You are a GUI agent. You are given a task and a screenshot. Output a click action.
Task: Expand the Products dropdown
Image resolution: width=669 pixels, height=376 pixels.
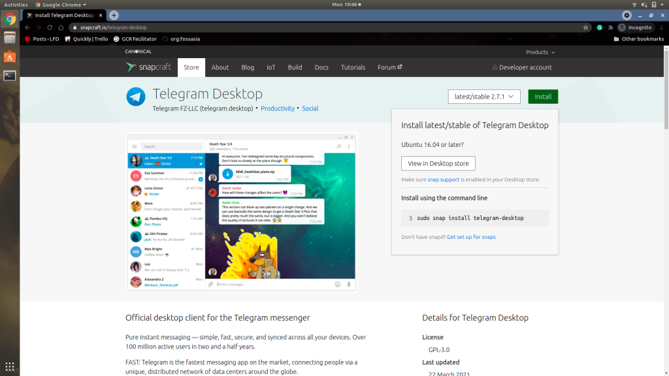click(x=540, y=52)
